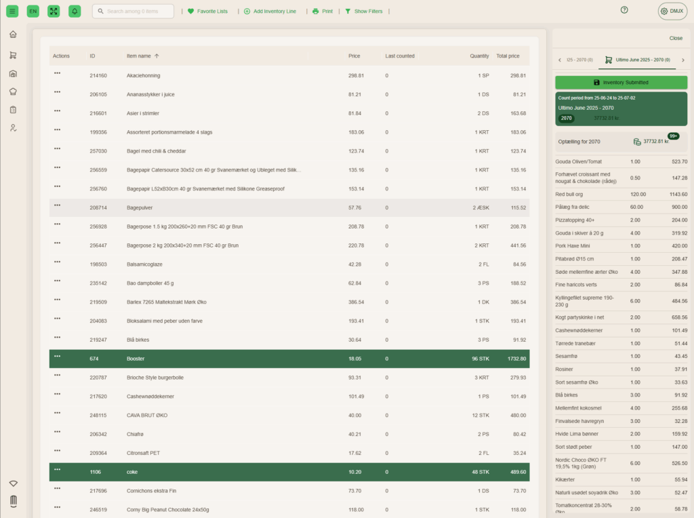Screen dimensions: 694x518
Task: Click the Add Inventory Line button
Action: pyautogui.click(x=270, y=12)
